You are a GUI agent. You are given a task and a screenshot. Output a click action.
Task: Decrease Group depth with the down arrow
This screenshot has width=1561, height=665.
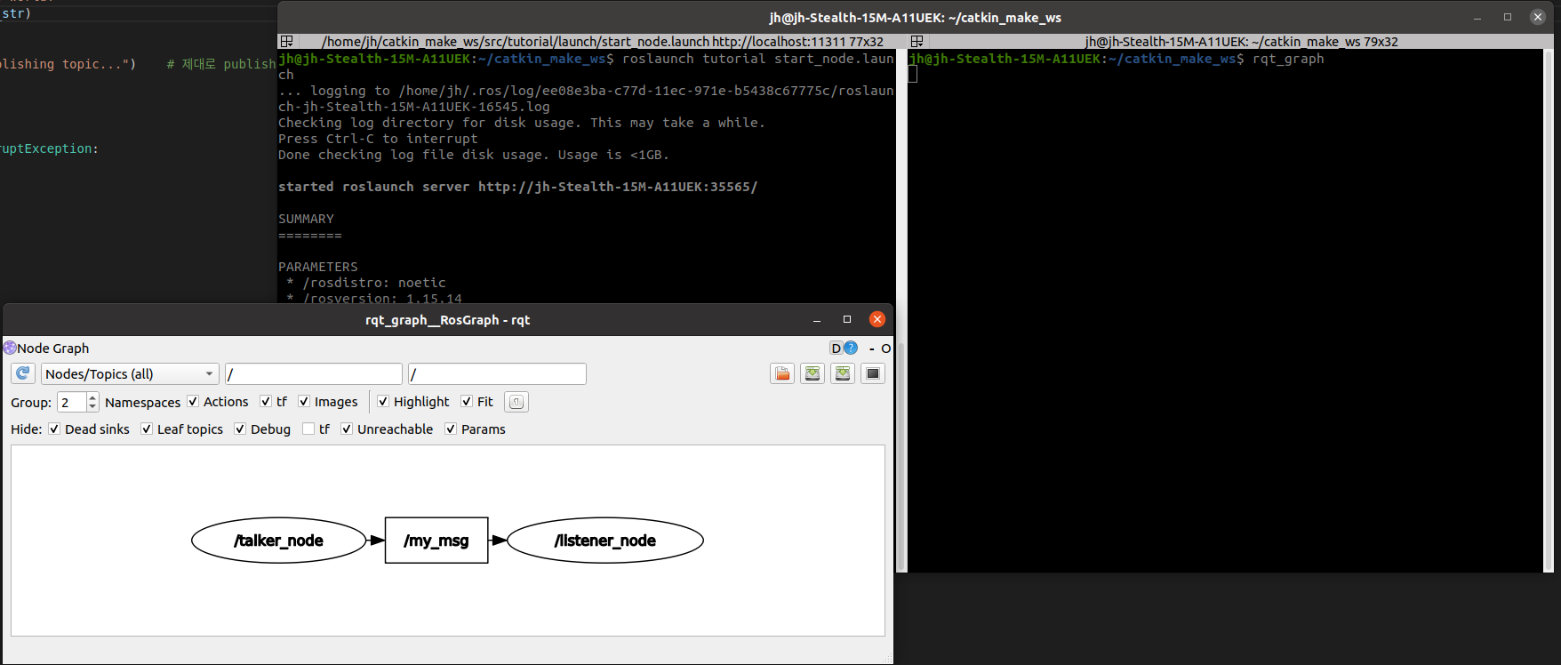point(92,407)
